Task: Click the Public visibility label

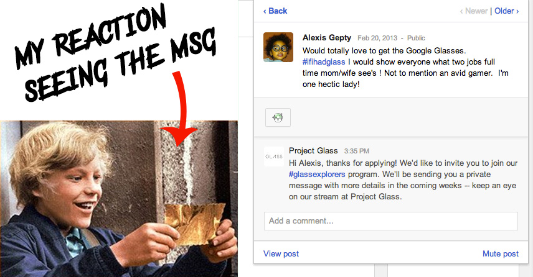Action: (416, 38)
